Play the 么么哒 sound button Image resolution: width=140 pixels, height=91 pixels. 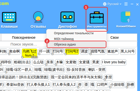38,62
